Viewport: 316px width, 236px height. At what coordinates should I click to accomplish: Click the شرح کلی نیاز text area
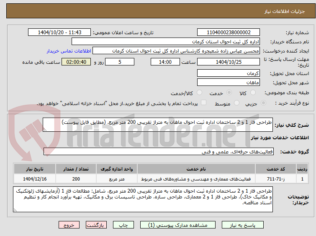[x=158, y=125]
